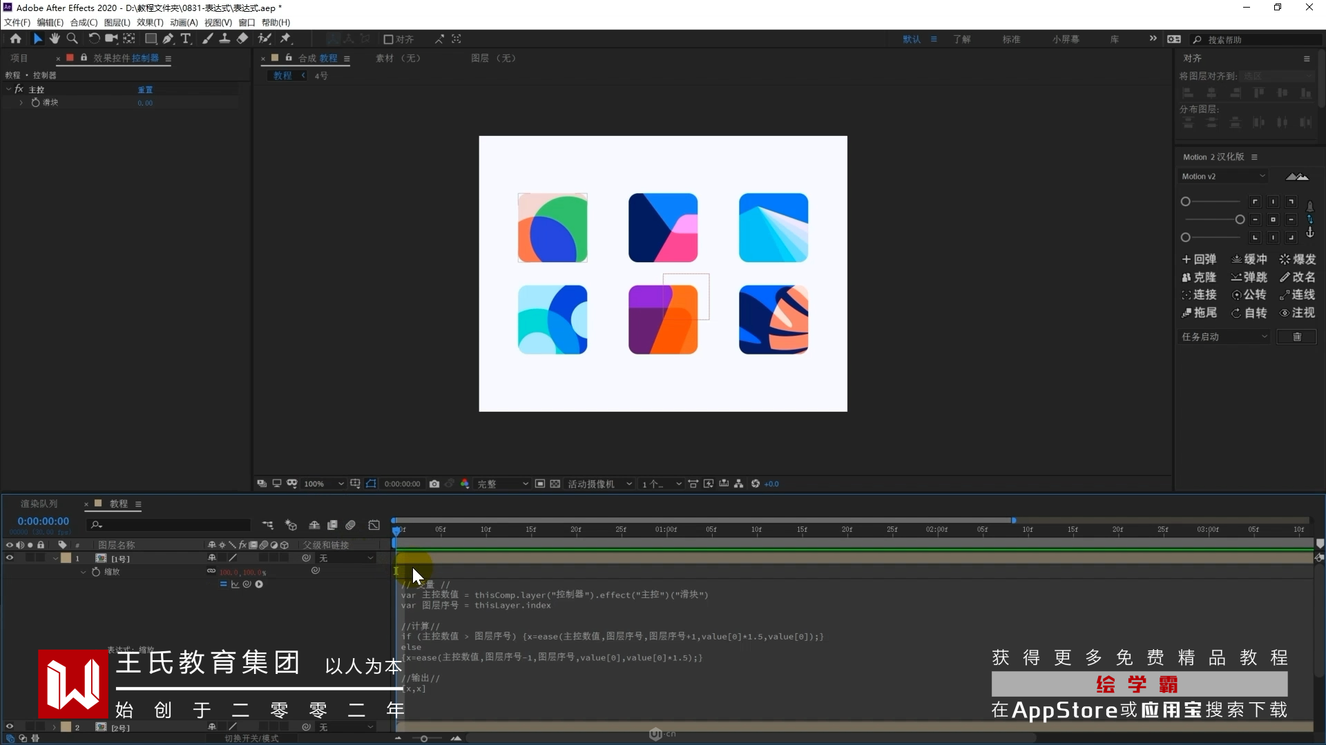
Task: Click the Motion 2 anchor point icon
Action: pyautogui.click(x=1309, y=233)
